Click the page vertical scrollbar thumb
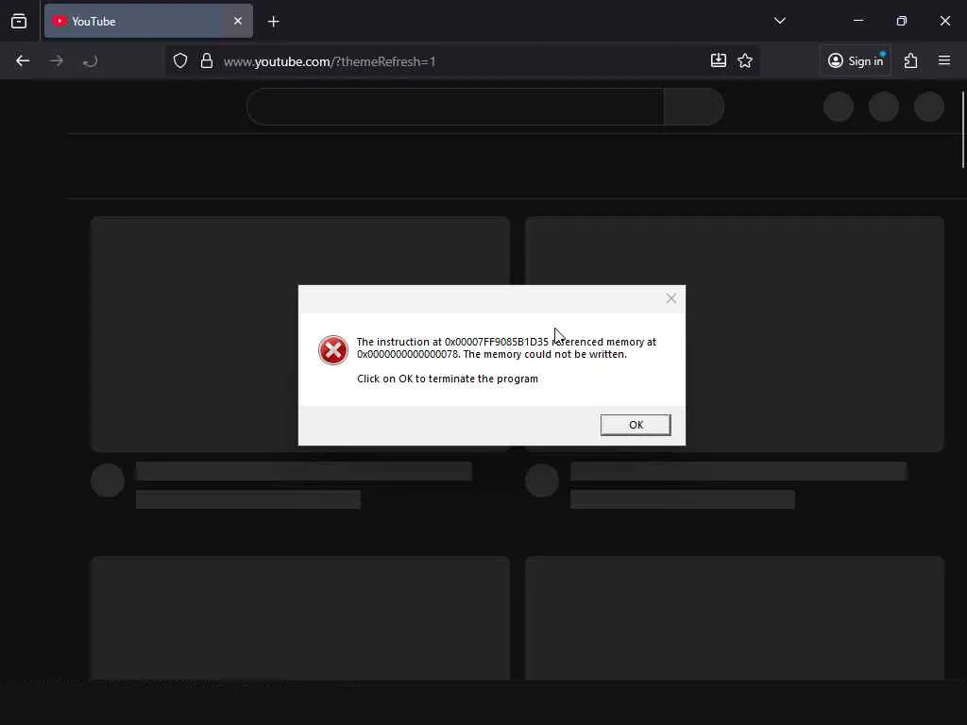This screenshot has width=967, height=725. [964, 129]
